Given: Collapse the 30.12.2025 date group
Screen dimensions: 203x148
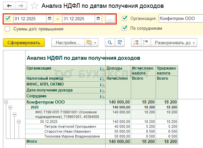Looking at the screenshot, I should (19, 122).
